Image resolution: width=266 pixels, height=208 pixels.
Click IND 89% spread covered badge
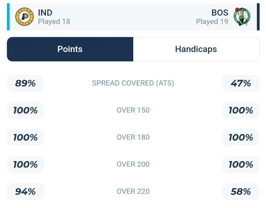(x=25, y=83)
